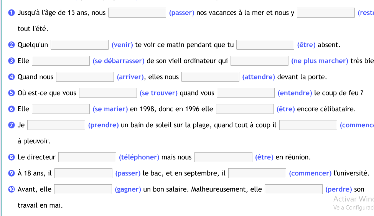The height and width of the screenshot is (216, 374).
Task: Click the "(ne plus marcher)" input box
Action: point(259,61)
